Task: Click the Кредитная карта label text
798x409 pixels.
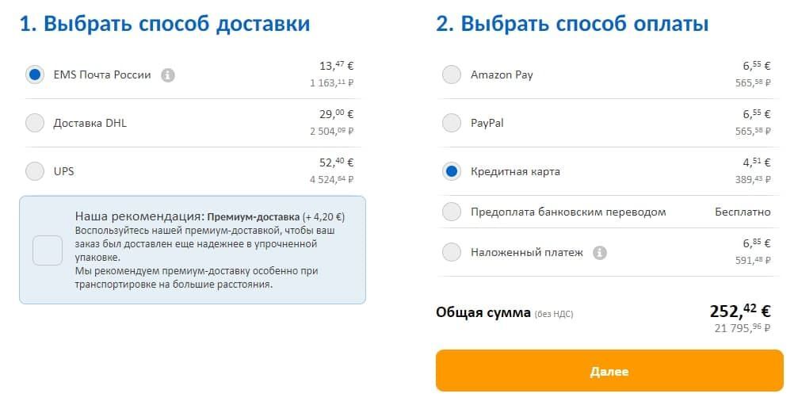Action: click(x=515, y=171)
